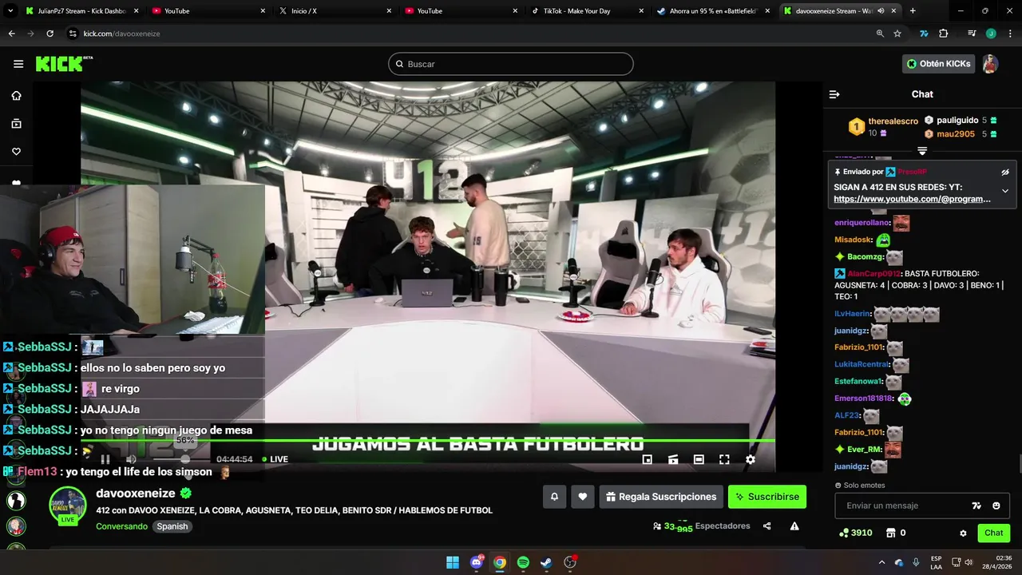Open user profile avatar menu
1022x575 pixels.
(x=990, y=64)
